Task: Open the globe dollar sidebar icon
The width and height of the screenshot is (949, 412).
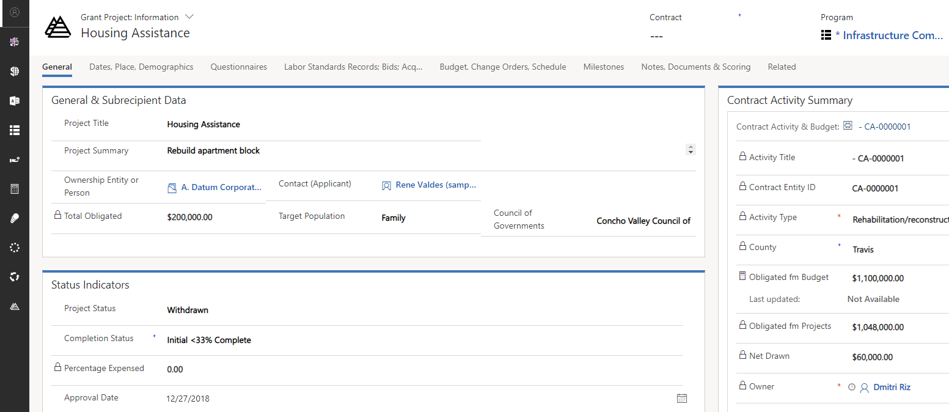Action: pos(15,72)
